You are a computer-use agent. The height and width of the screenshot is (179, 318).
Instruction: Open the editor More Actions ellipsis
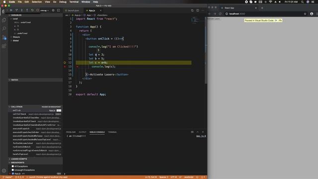click(203, 10)
